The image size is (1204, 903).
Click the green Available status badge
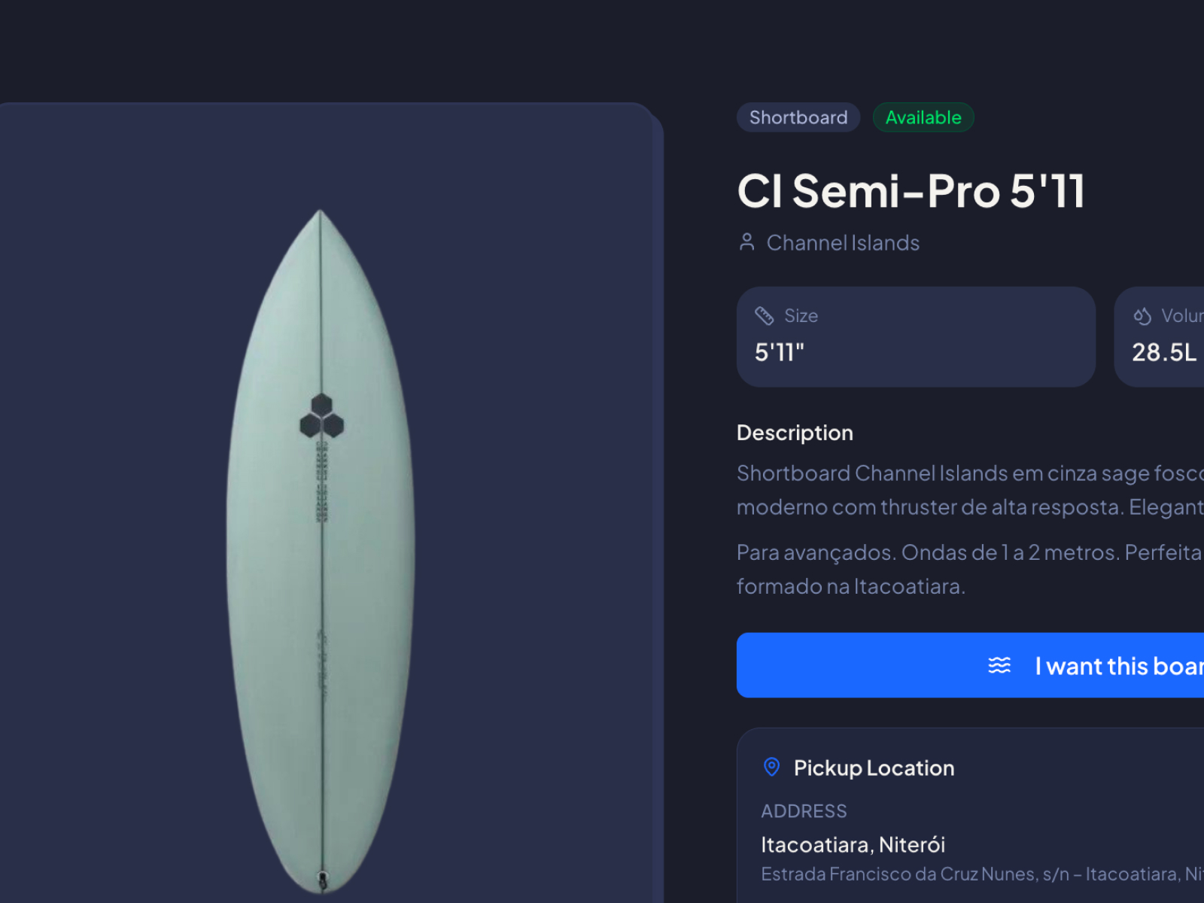(x=923, y=118)
